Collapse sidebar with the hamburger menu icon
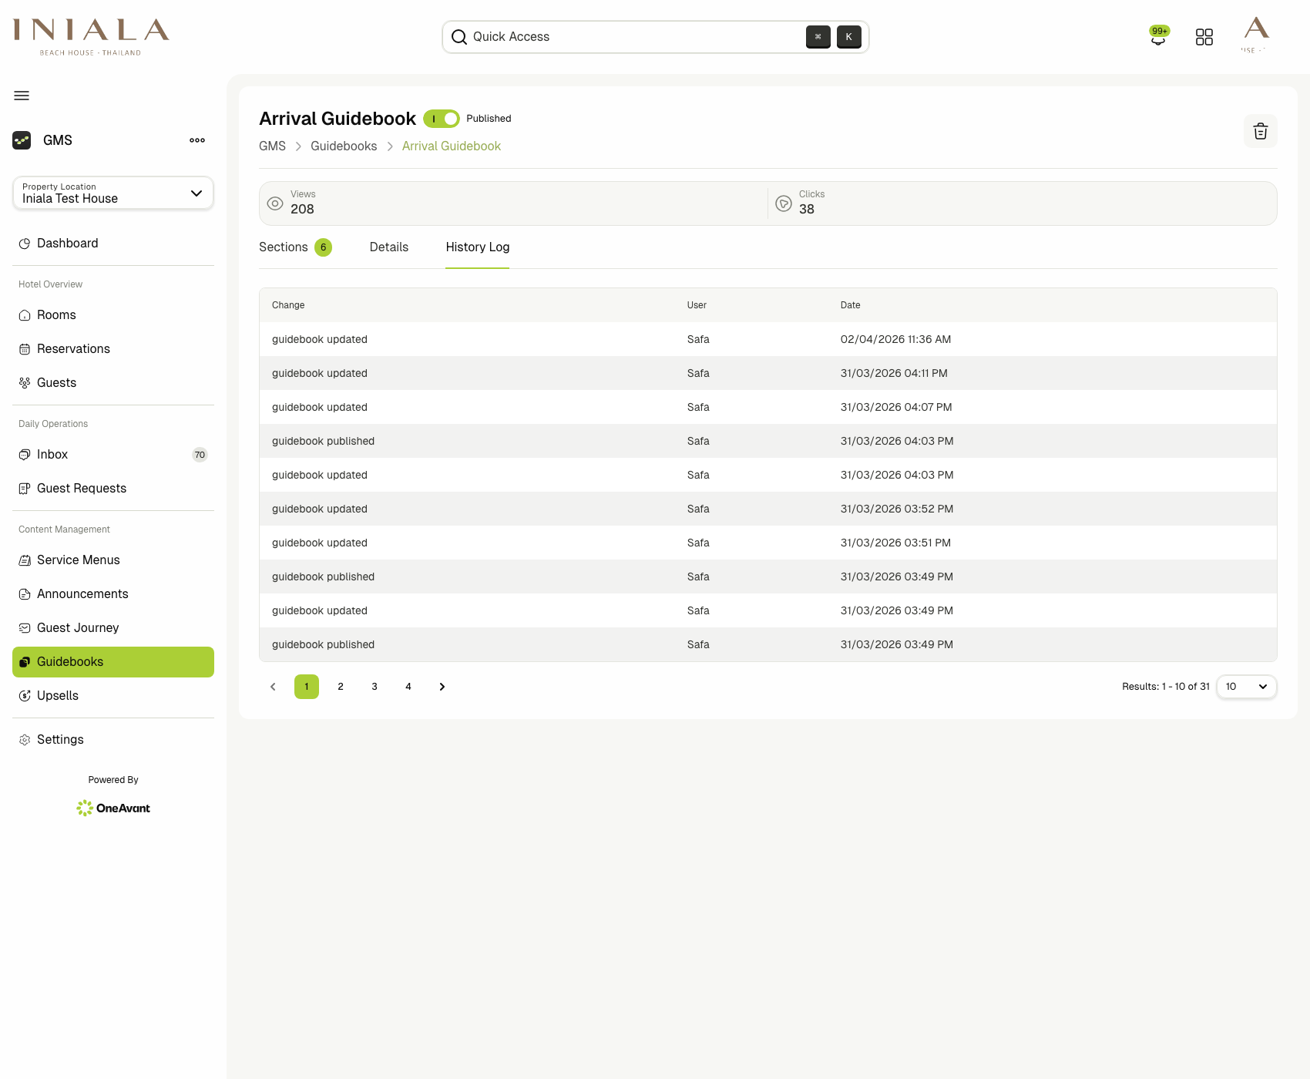The image size is (1310, 1079). (x=22, y=96)
